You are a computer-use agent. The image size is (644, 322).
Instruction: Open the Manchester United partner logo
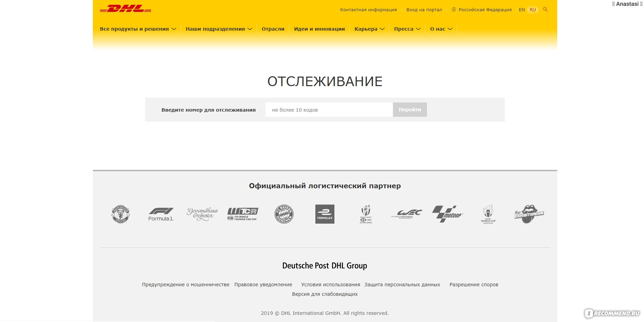[121, 214]
